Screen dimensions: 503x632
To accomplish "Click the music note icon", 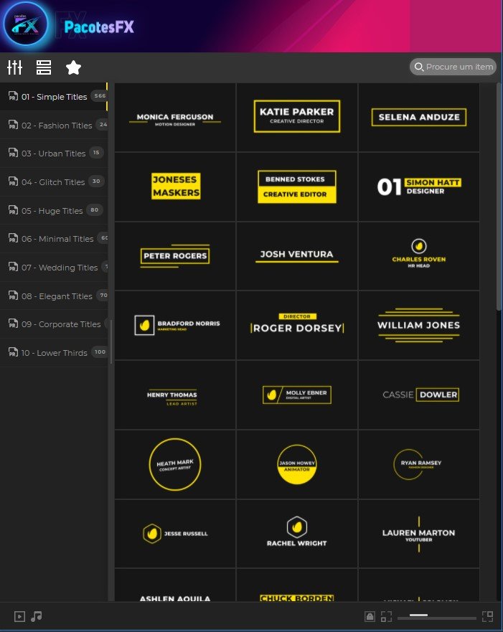I will tap(37, 616).
